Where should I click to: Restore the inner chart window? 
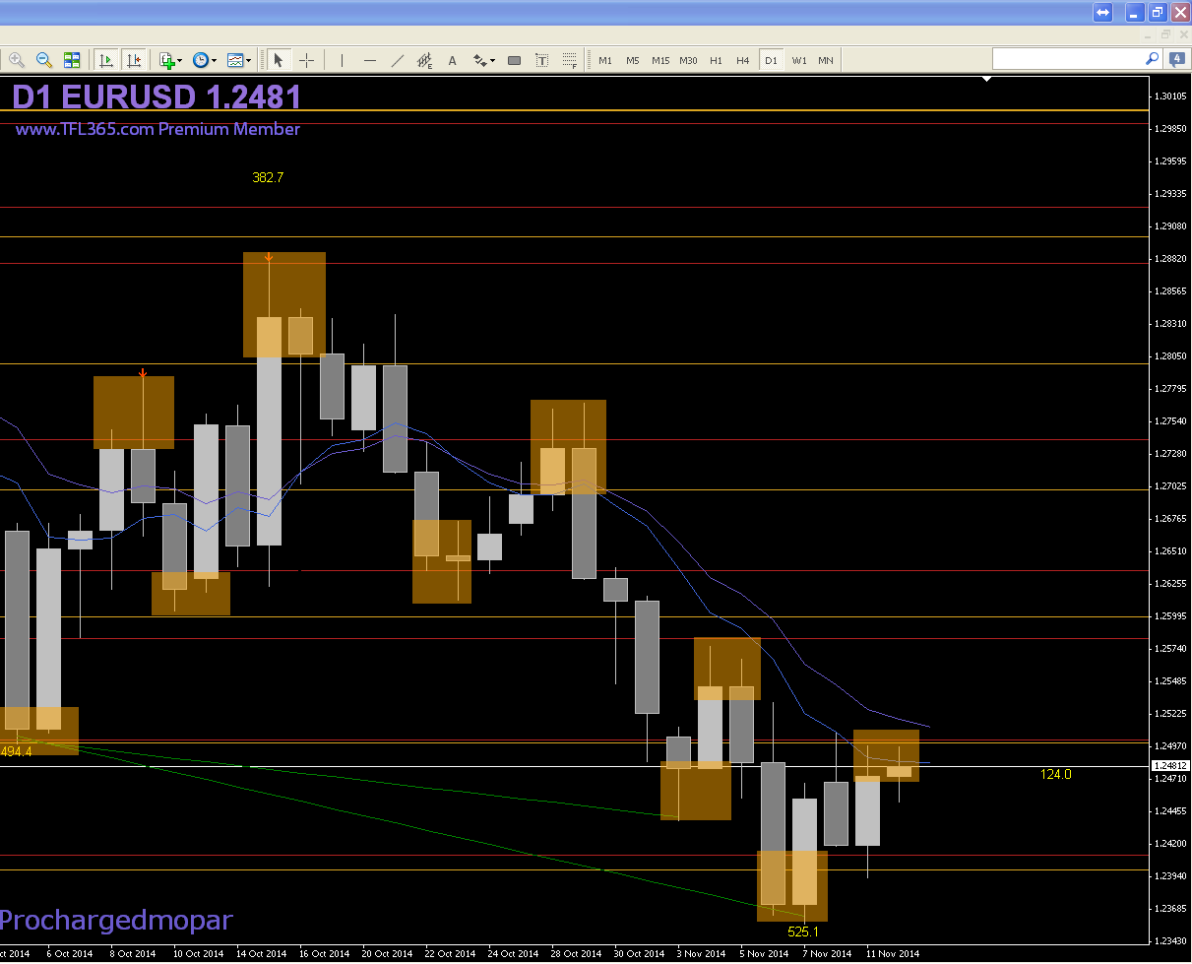coord(1165,34)
